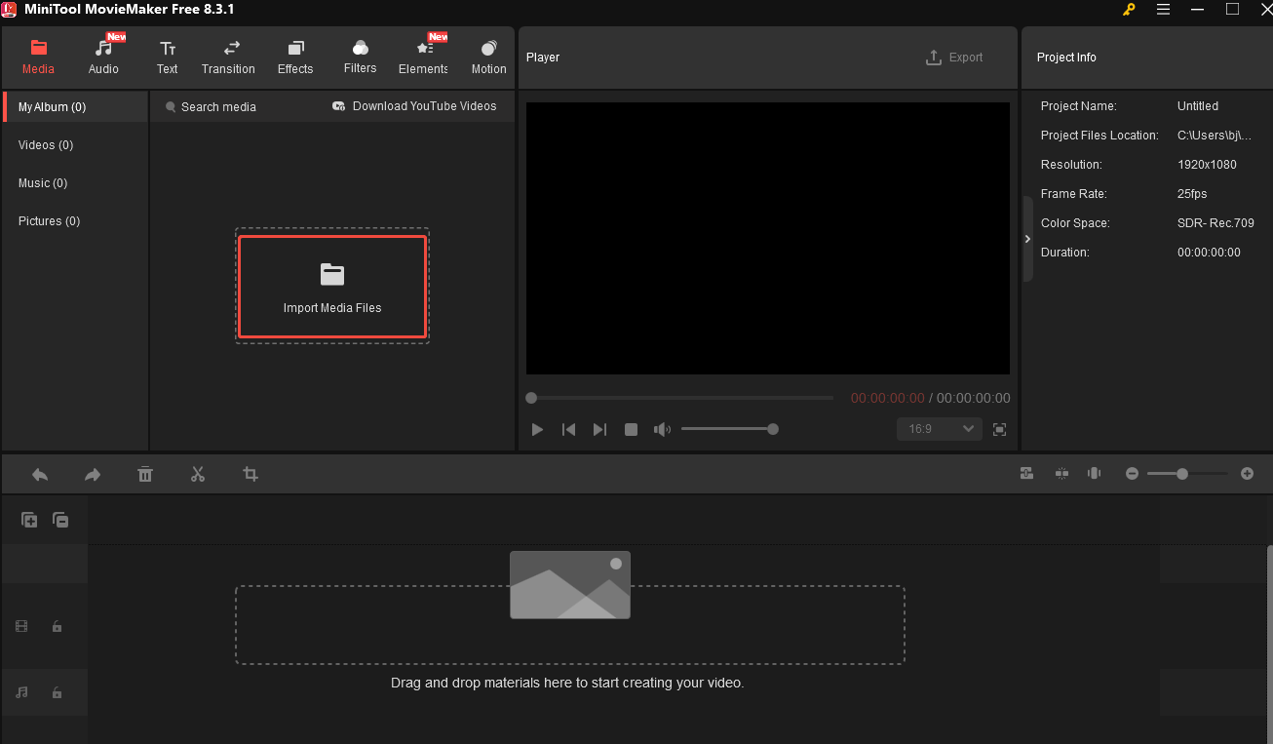
Task: Select the Split scissors tool
Action: 198,474
